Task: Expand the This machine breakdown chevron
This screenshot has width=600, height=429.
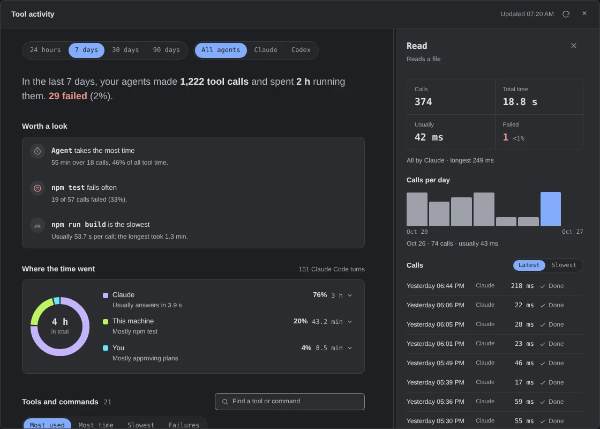Action: point(350,322)
